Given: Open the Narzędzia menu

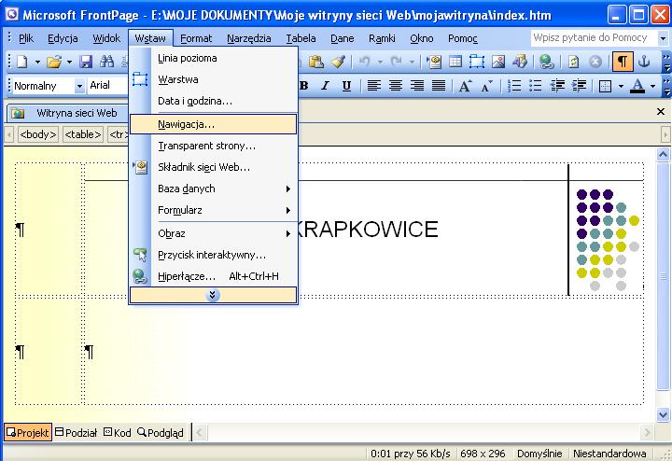Looking at the screenshot, I should click(249, 38).
